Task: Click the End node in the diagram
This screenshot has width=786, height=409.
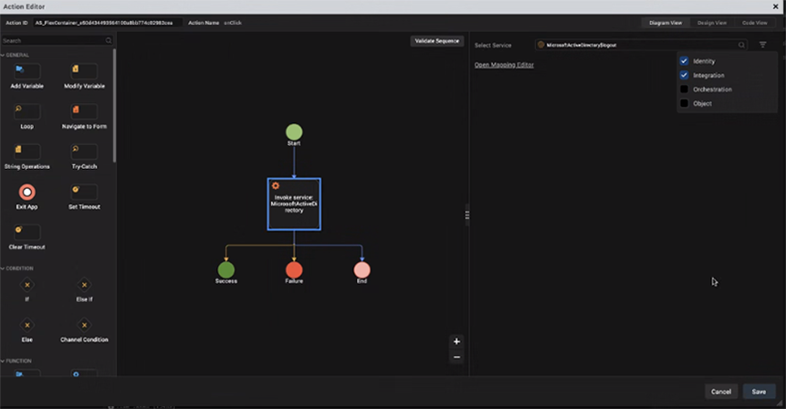Action: coord(362,269)
